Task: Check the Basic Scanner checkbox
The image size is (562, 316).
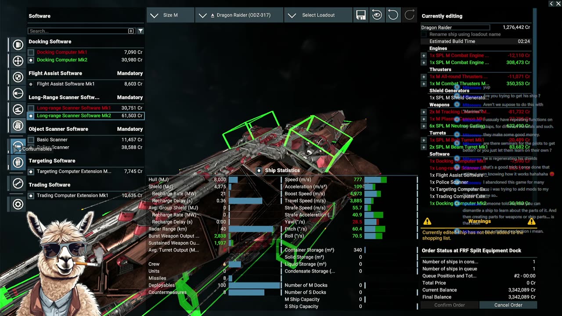Action: pyautogui.click(x=31, y=140)
